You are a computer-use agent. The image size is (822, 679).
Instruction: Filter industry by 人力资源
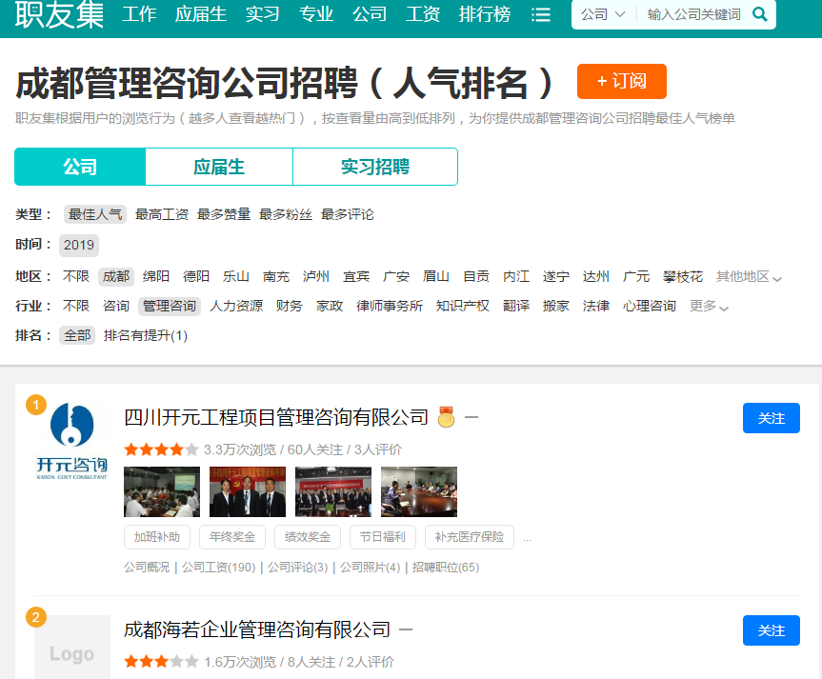236,307
